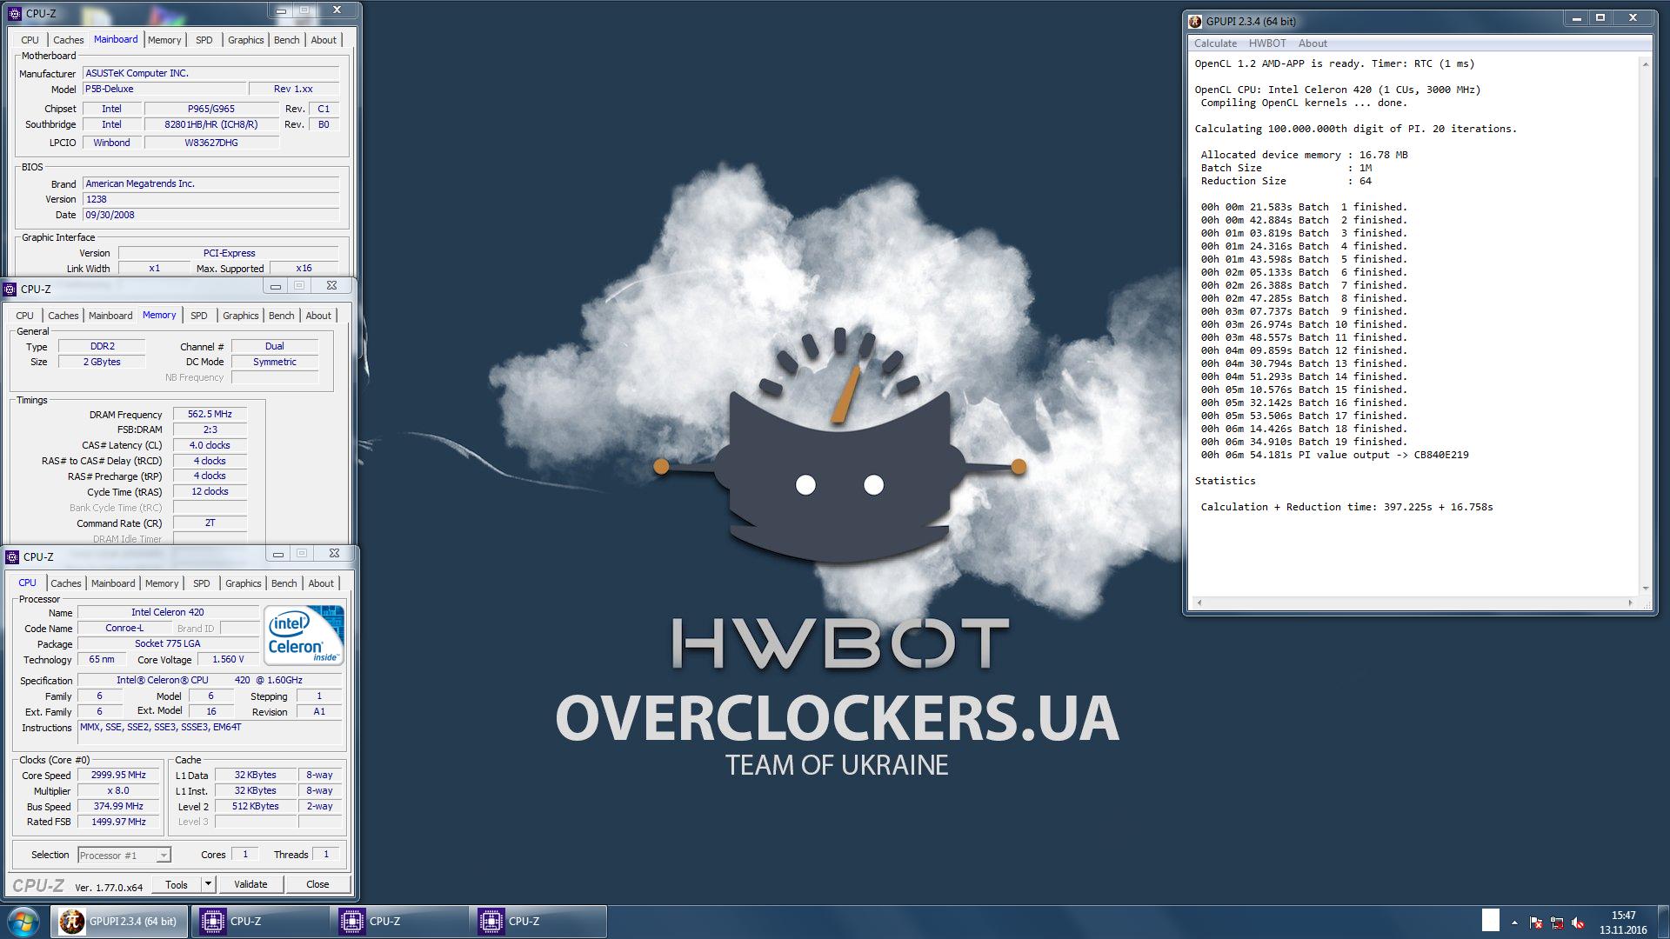This screenshot has width=1670, height=939.
Task: Open Graphics tab in Mainboard window
Action: [x=246, y=40]
